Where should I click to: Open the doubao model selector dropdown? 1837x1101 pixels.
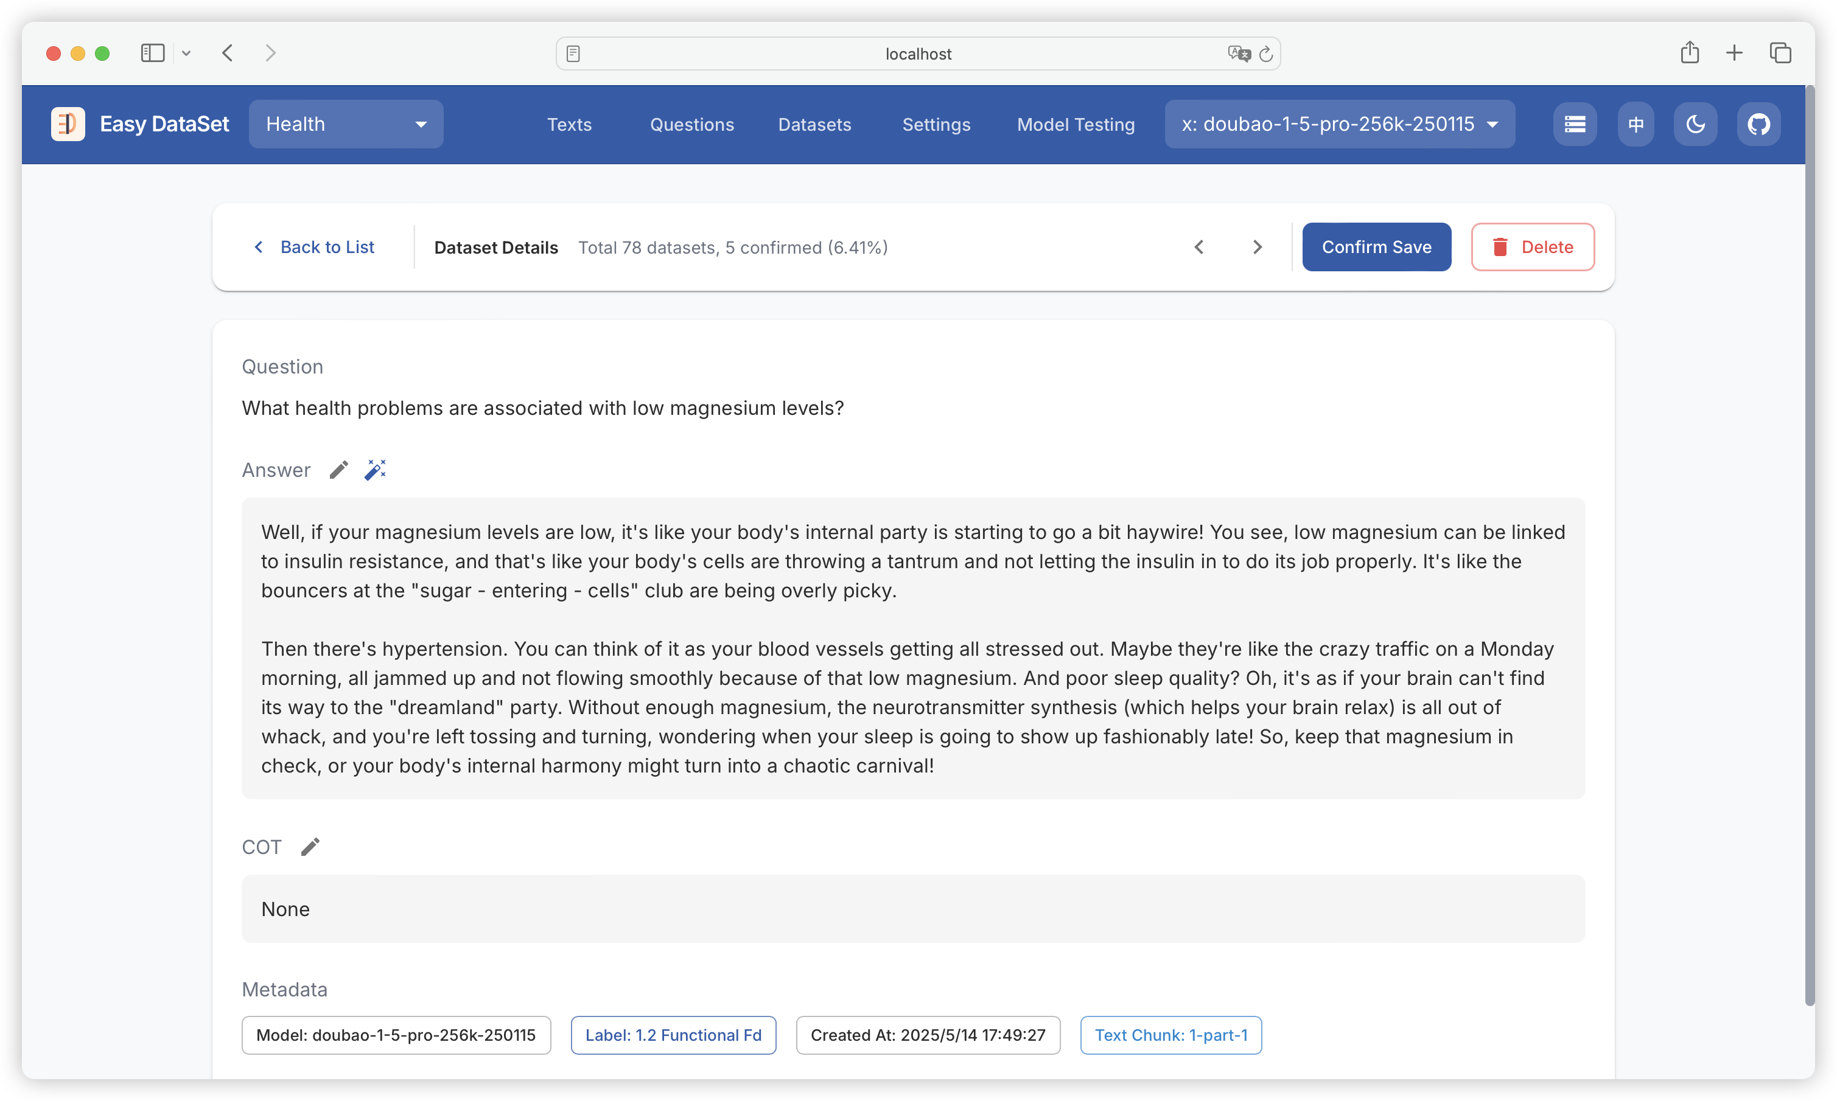click(x=1340, y=124)
